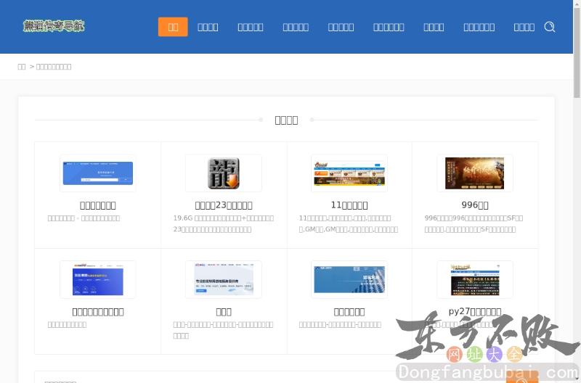Click the site logo in the header
581x383 pixels.
tap(54, 26)
